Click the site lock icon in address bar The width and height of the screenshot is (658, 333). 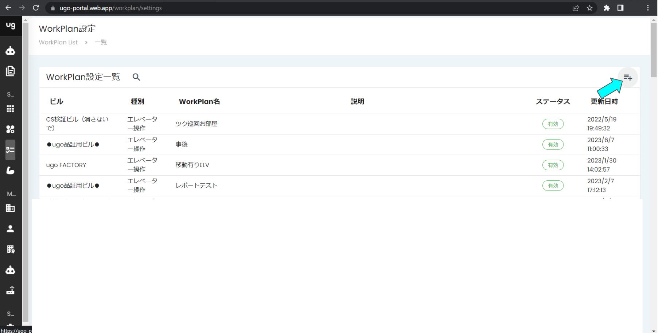coord(53,8)
